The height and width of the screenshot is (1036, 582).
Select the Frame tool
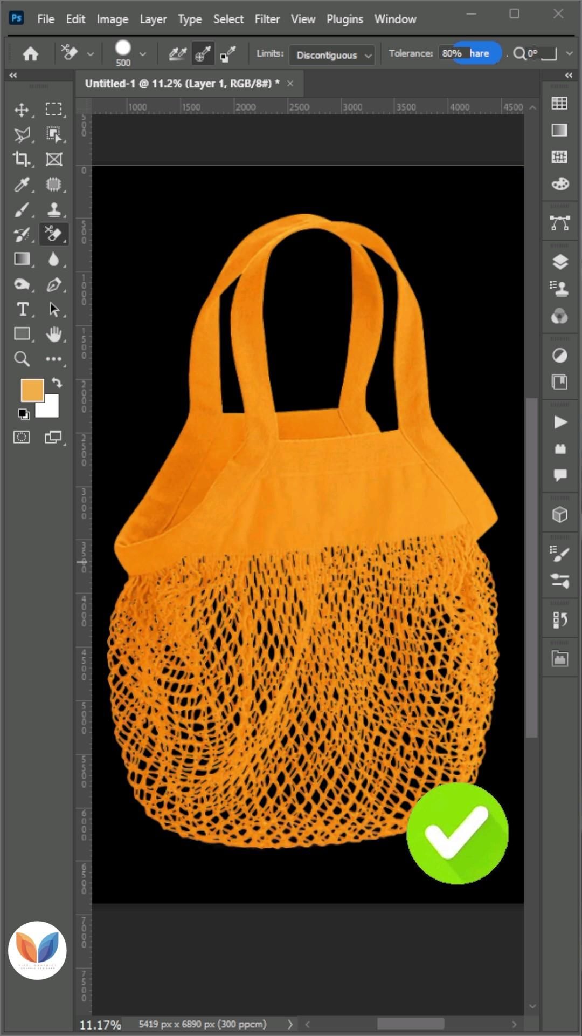point(53,159)
